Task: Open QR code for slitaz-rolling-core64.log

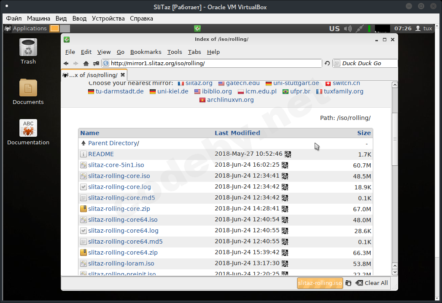Action: pos(285,231)
